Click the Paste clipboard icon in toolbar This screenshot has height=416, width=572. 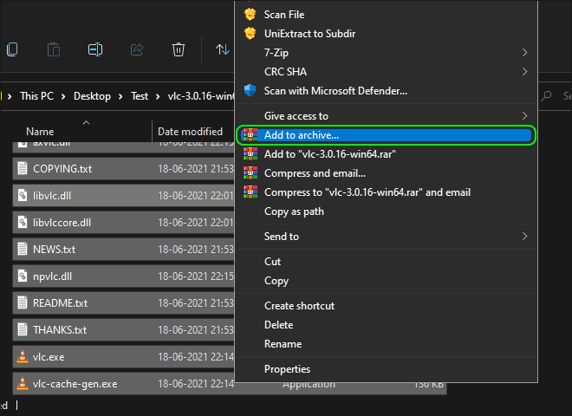tap(54, 49)
